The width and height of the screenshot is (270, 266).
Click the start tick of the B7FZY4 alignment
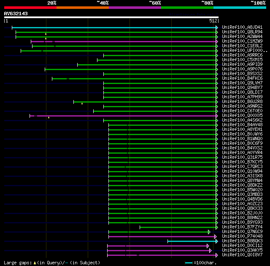point(140,228)
